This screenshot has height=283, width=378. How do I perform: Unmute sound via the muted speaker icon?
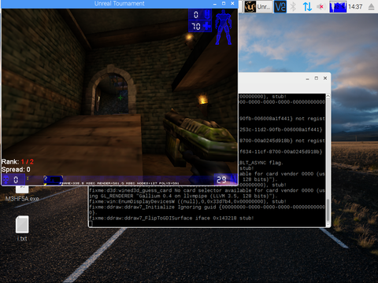point(320,6)
